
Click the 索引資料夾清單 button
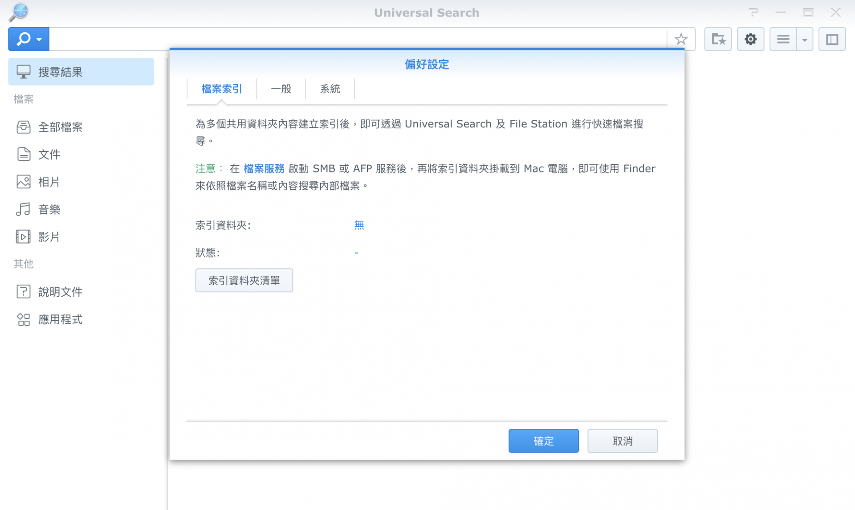244,280
